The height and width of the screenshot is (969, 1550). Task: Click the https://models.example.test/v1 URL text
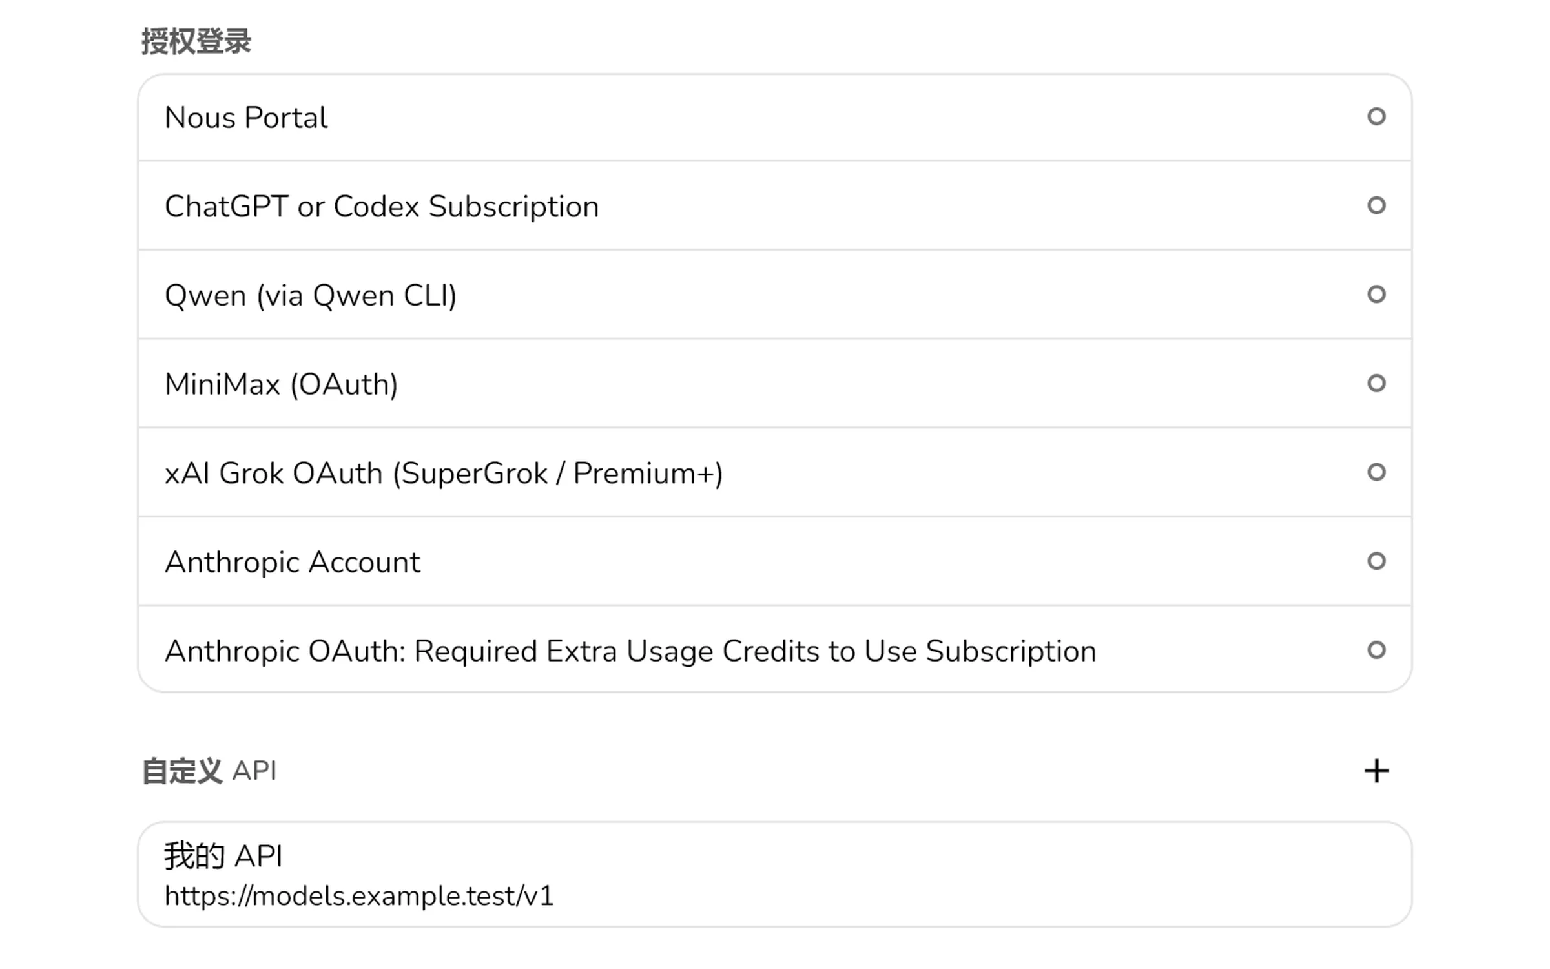point(359,896)
